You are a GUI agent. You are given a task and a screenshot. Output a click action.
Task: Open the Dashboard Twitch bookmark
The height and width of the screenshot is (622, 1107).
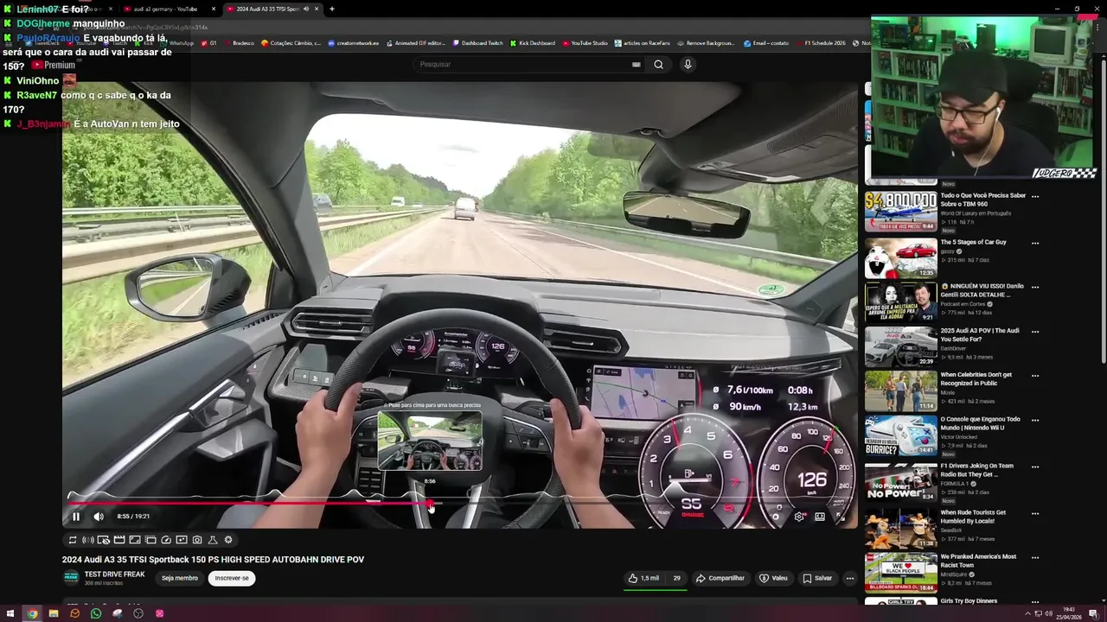coord(478,43)
